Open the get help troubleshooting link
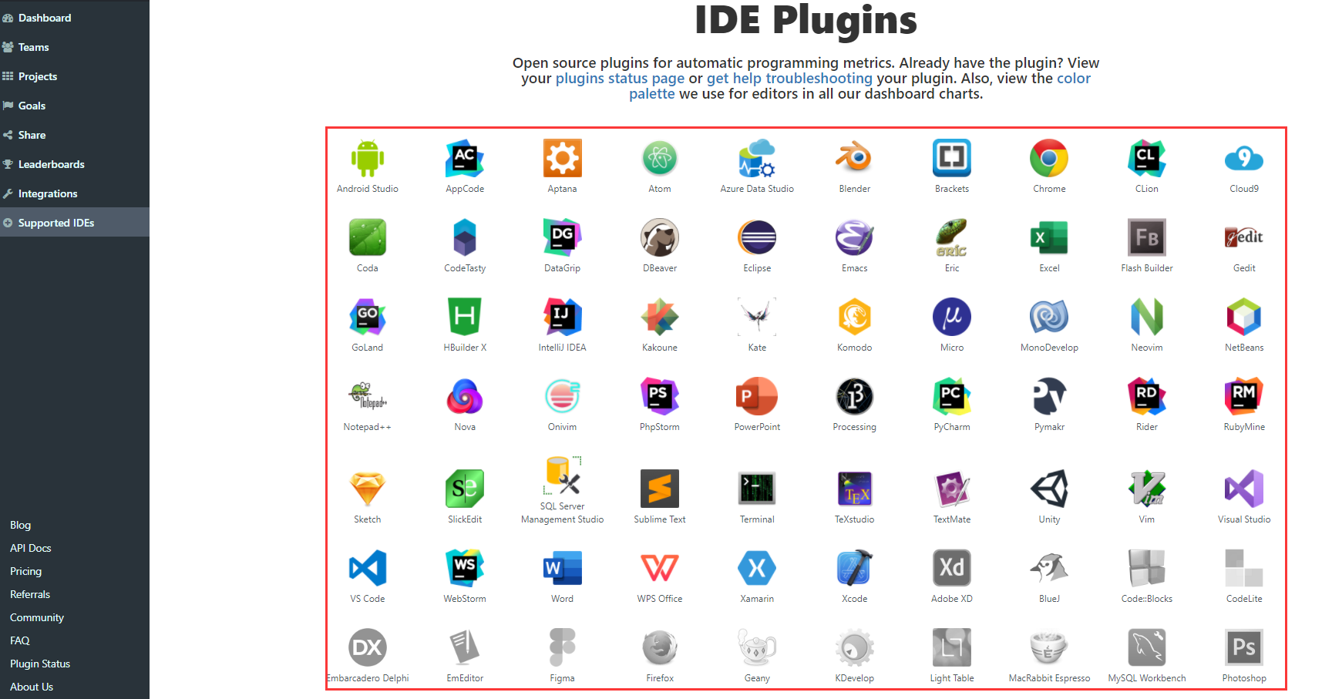Viewport: 1332px width, 699px height. [789, 79]
